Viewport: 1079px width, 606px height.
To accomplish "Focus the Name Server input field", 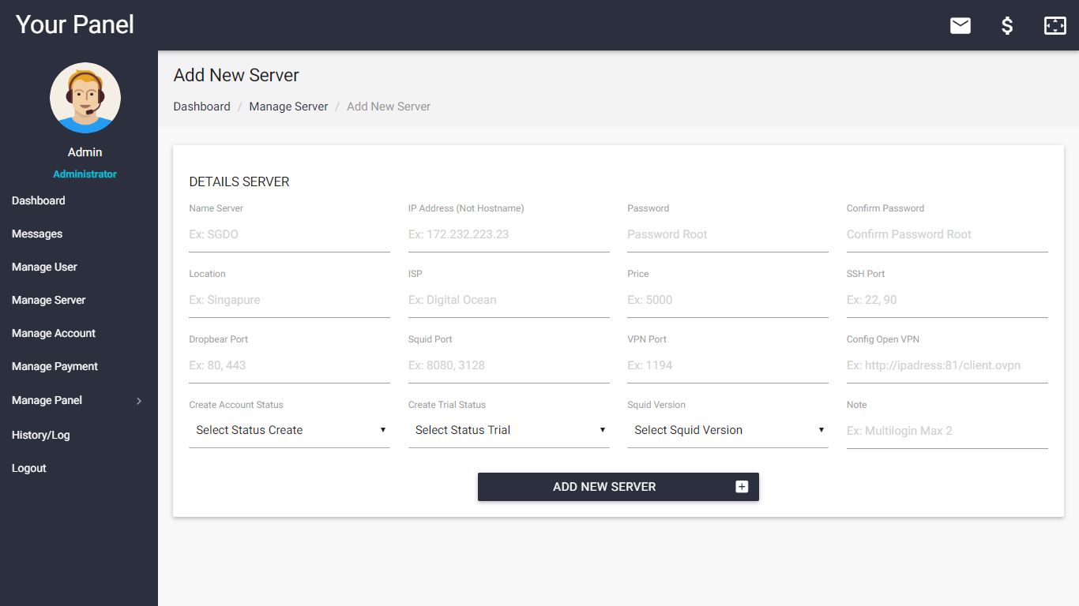I will (289, 234).
